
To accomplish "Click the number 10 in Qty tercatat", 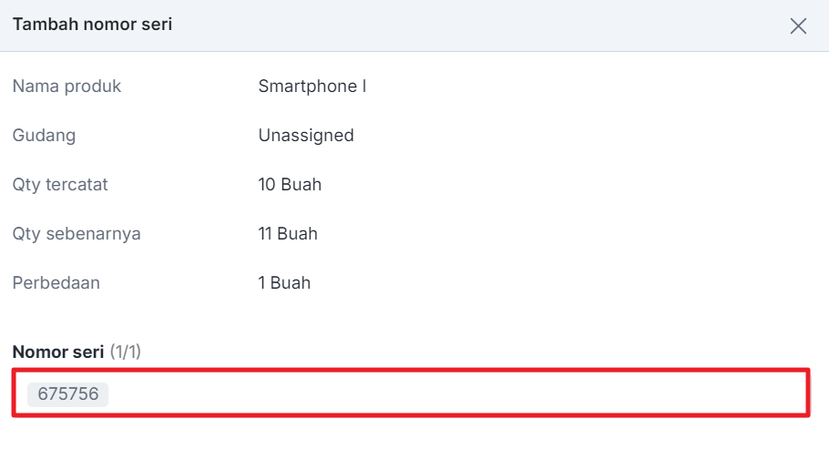I will click(x=267, y=185).
